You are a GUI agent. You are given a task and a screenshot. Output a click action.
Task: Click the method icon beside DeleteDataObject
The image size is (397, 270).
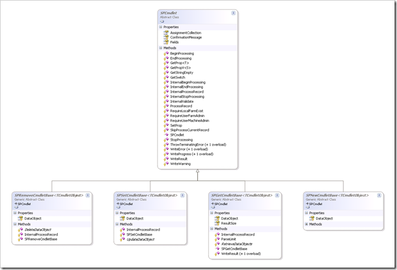[20, 230]
